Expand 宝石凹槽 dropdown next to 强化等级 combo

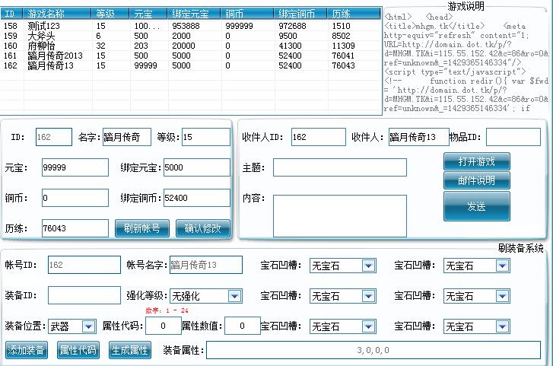coord(343,296)
